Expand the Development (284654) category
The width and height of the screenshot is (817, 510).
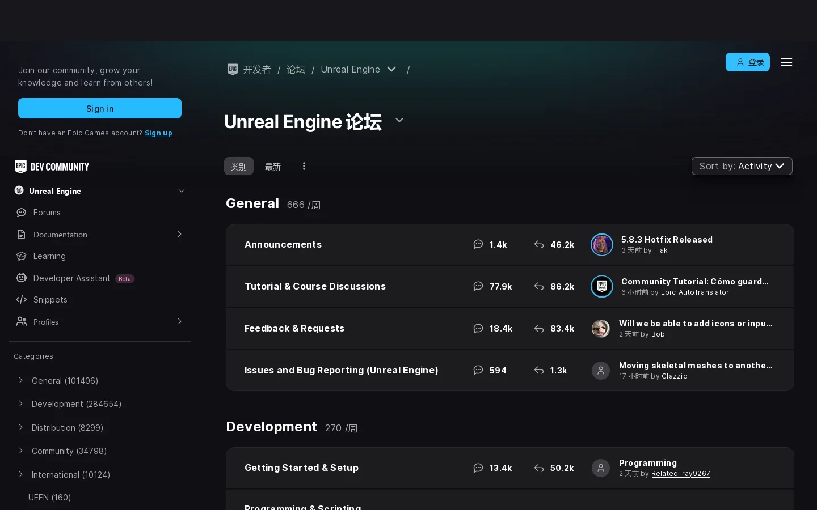click(21, 403)
